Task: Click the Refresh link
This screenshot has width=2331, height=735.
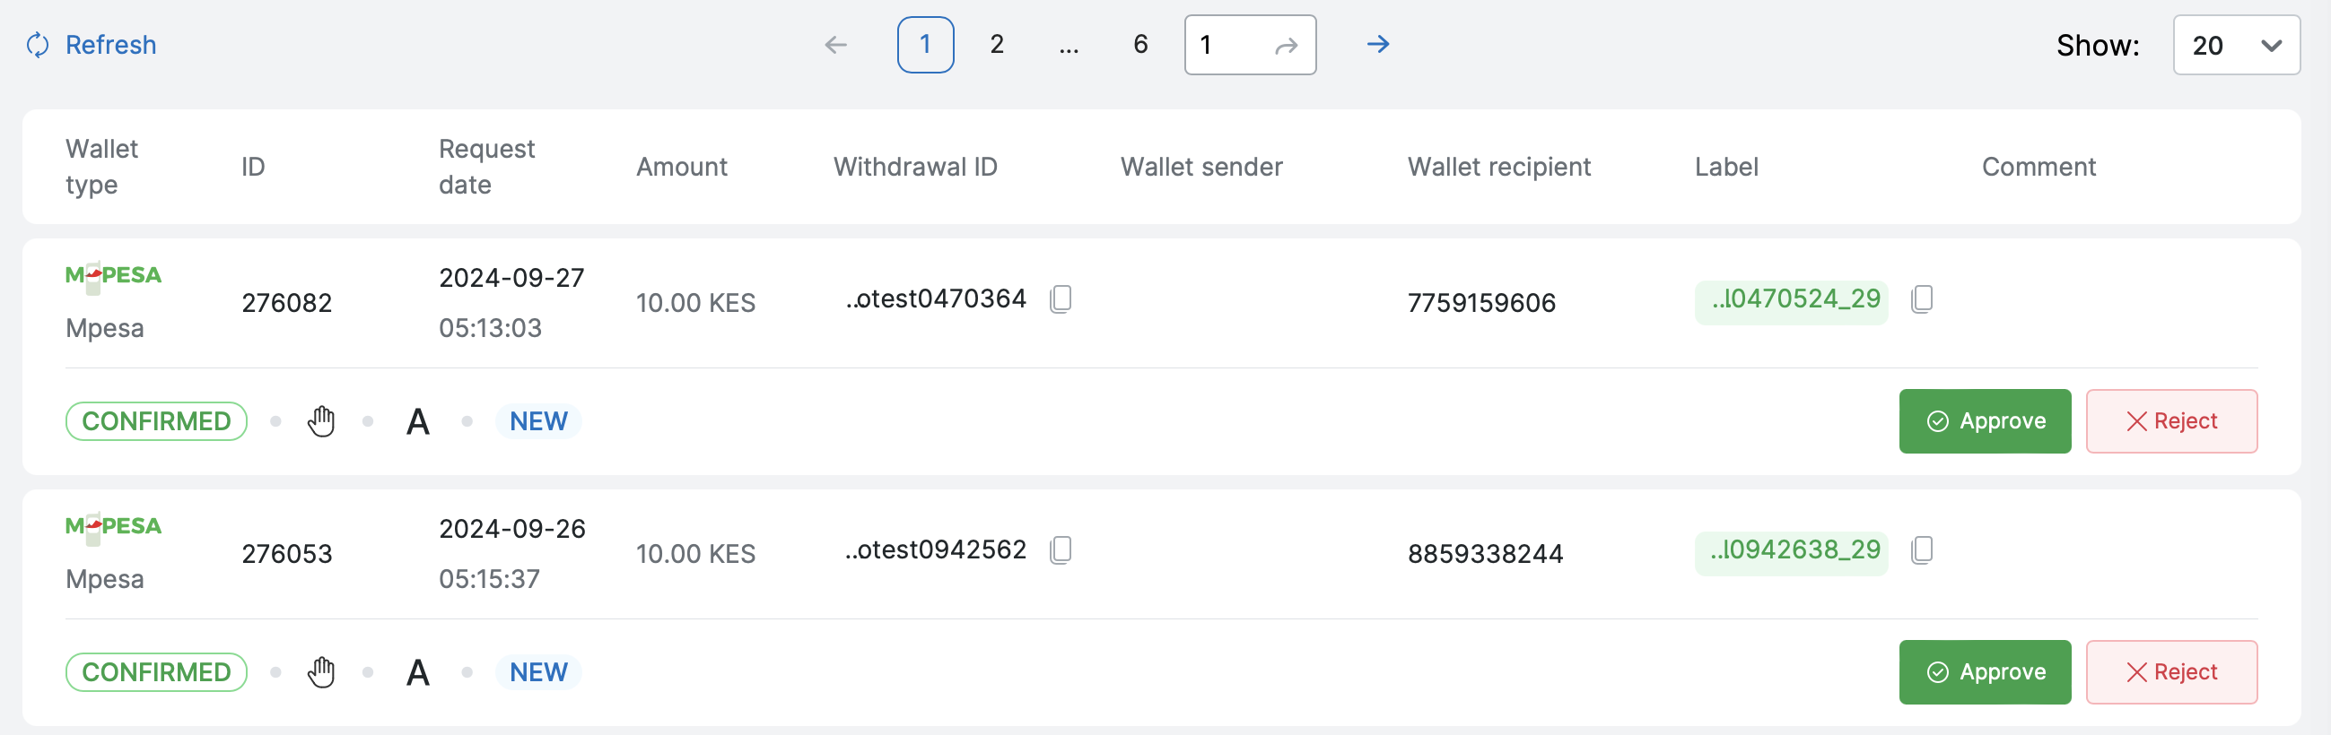Action: click(x=92, y=44)
